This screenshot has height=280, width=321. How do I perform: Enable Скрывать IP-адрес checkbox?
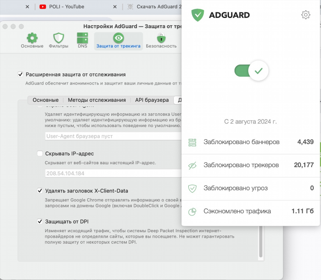point(40,153)
